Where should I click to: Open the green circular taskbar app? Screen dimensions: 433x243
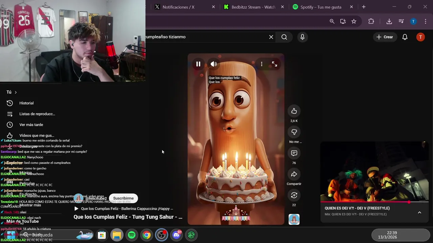tap(191, 235)
